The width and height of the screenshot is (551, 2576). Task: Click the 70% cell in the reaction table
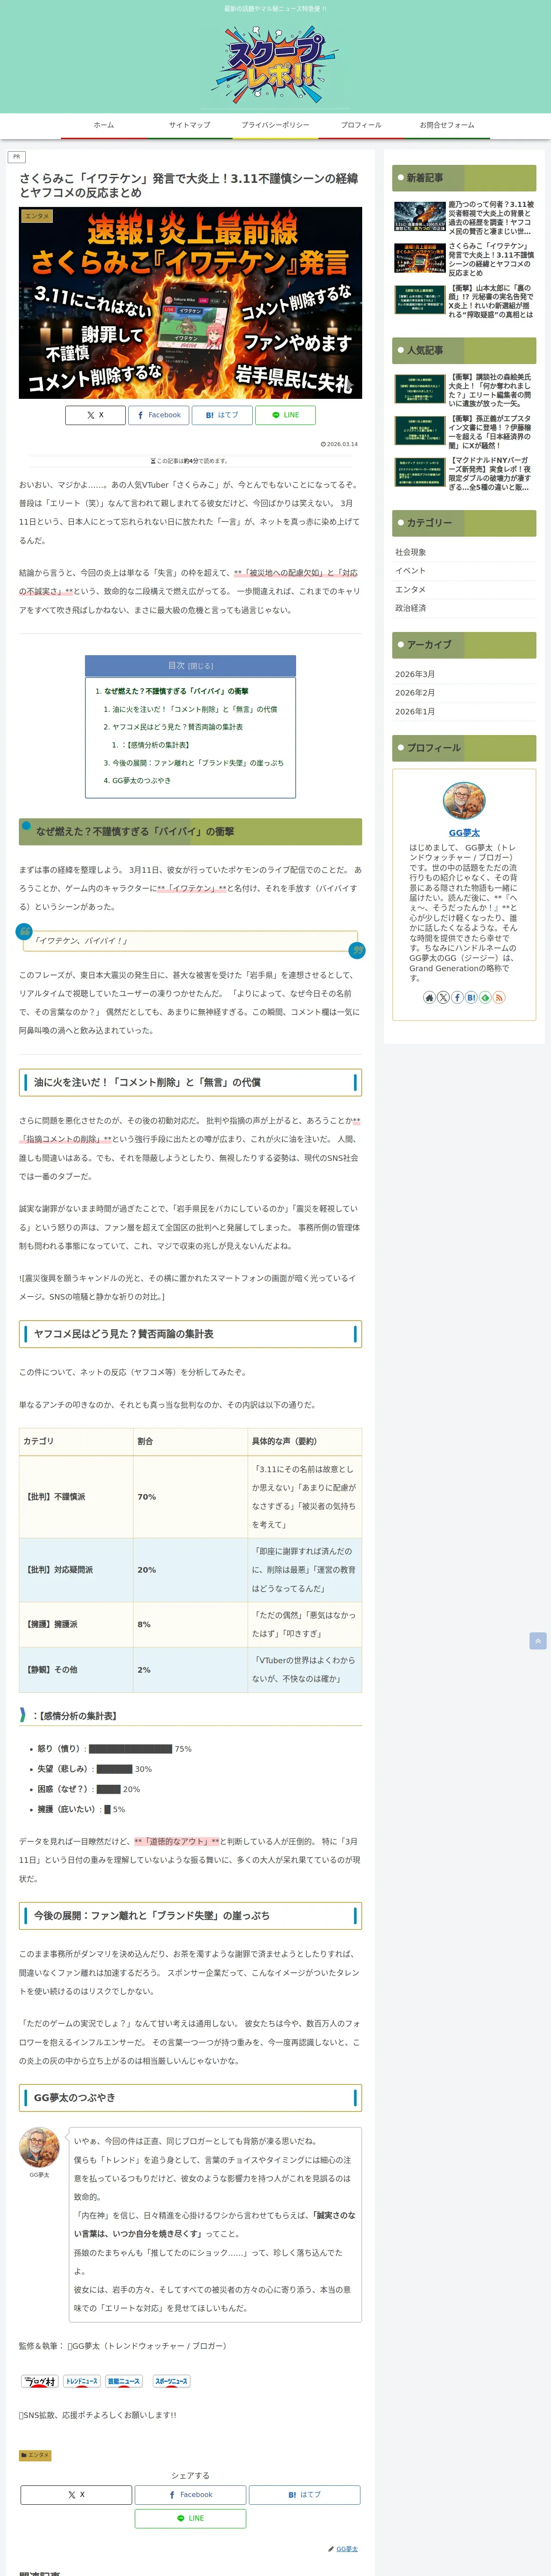pos(190,1497)
